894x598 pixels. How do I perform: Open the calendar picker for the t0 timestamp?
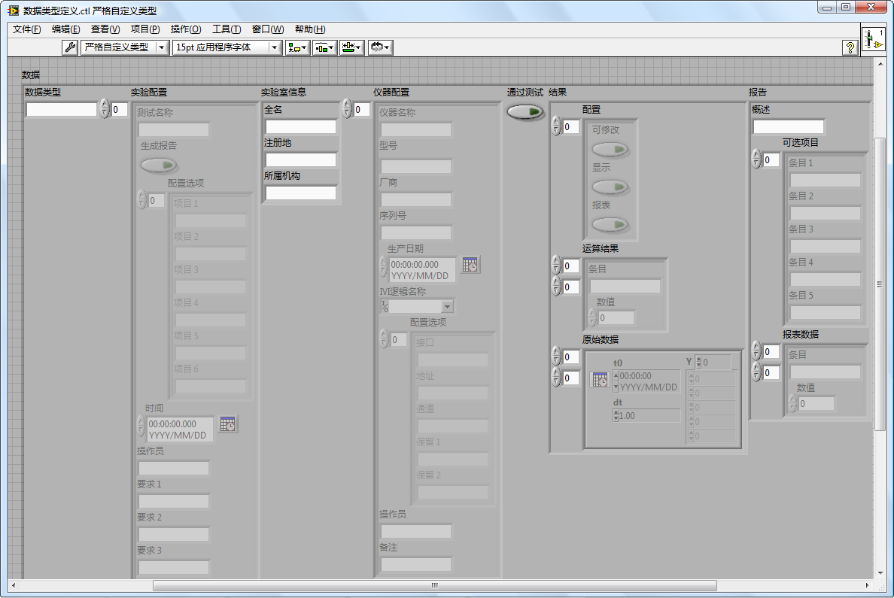tap(600, 380)
